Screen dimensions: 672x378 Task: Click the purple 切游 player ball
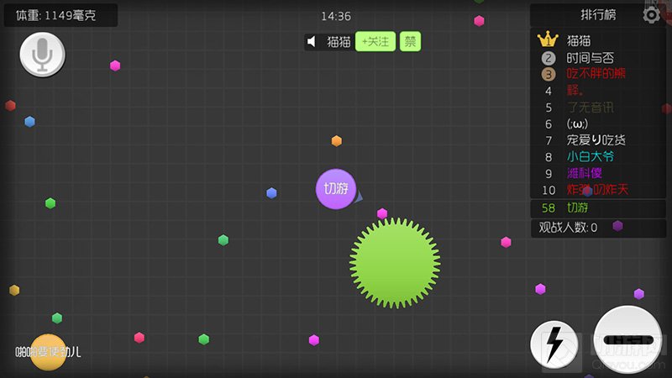336,188
